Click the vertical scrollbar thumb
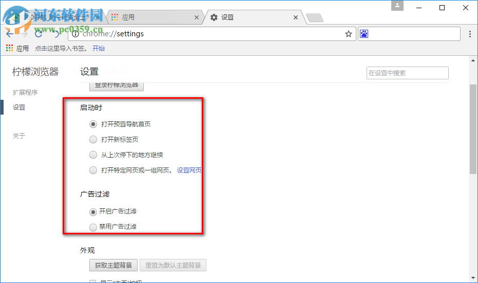Viewport: 478px width, 283px height. pyautogui.click(x=473, y=129)
